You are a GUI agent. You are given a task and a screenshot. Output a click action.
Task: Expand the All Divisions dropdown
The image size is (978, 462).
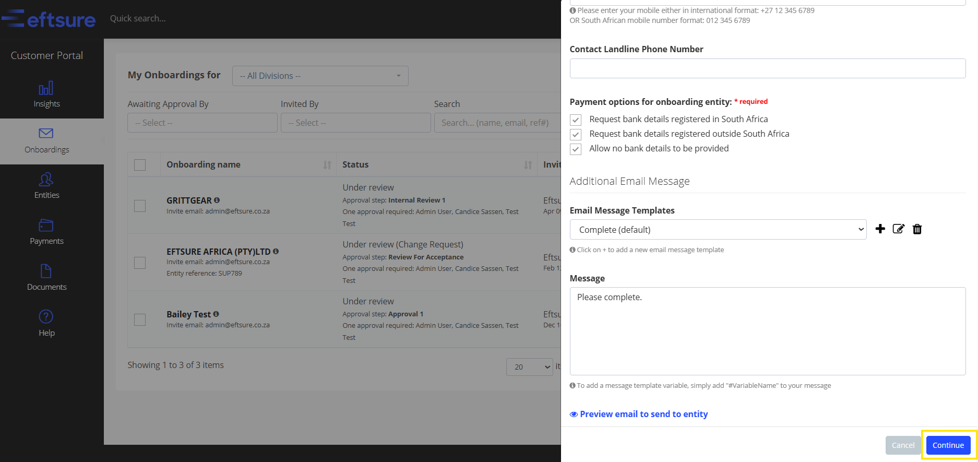[x=320, y=76]
